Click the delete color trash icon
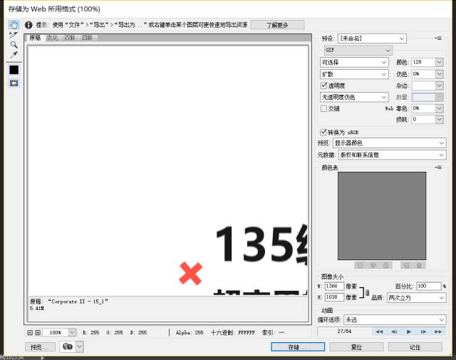This screenshot has width=456, height=360. [x=419, y=265]
